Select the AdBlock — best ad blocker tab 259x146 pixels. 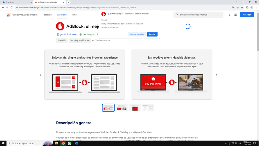click(49, 2)
